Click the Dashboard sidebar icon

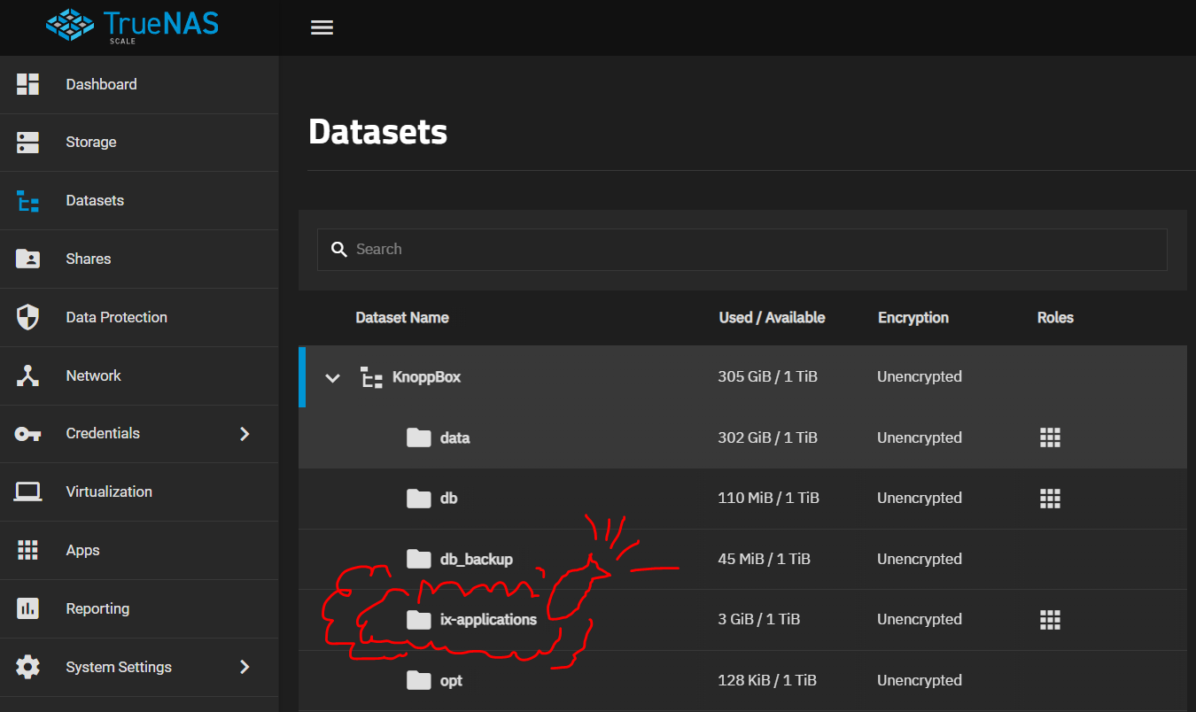(28, 84)
